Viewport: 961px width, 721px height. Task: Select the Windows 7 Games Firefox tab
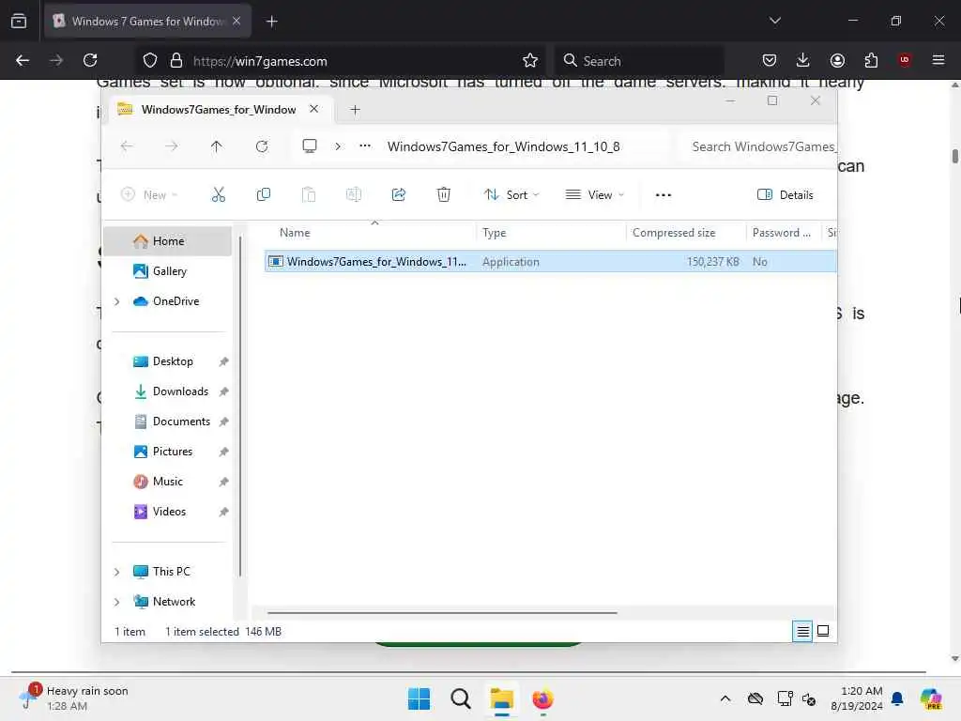point(147,21)
